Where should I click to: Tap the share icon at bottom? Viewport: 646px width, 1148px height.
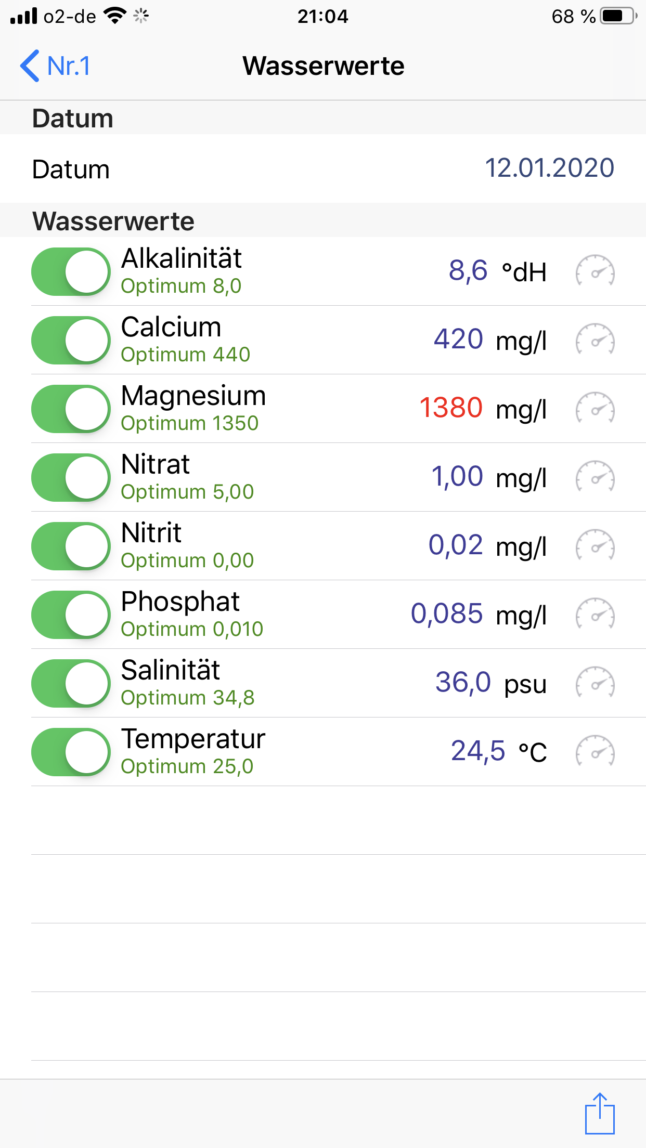pos(600,1114)
